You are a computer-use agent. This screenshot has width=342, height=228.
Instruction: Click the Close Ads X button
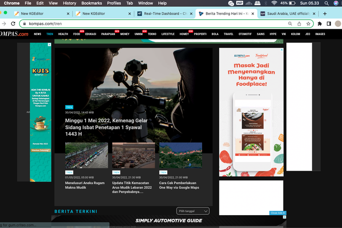[277, 213]
